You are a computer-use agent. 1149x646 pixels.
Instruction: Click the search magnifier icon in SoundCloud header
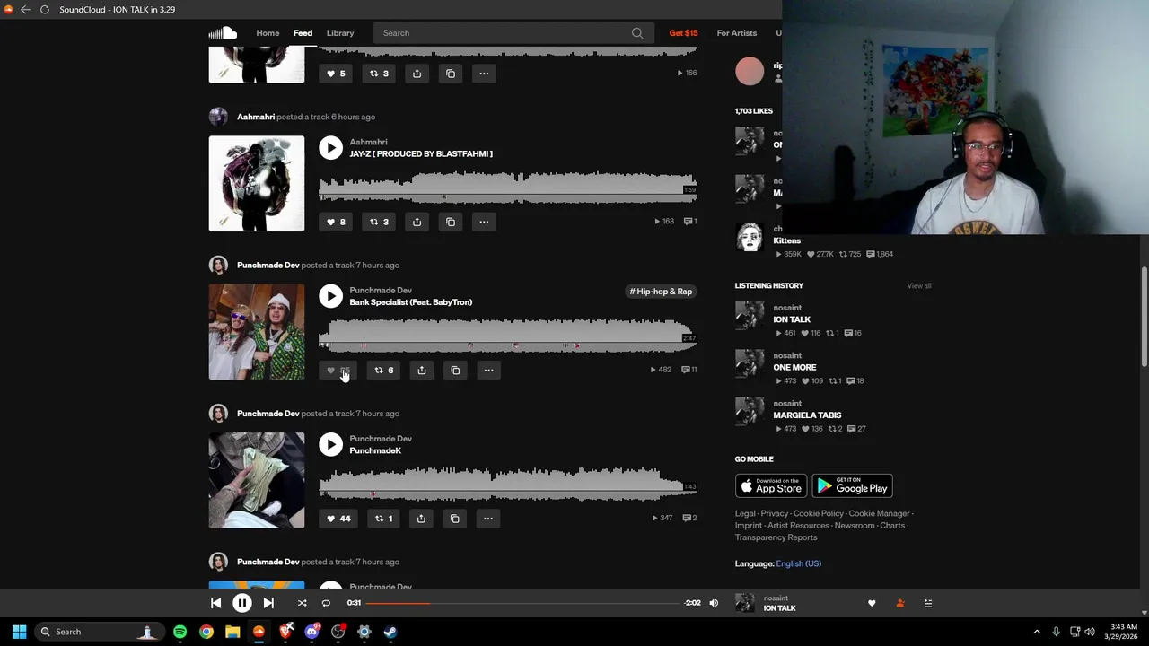coord(637,33)
